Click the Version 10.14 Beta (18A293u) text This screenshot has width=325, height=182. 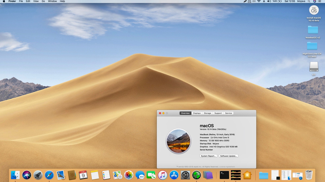point(213,129)
